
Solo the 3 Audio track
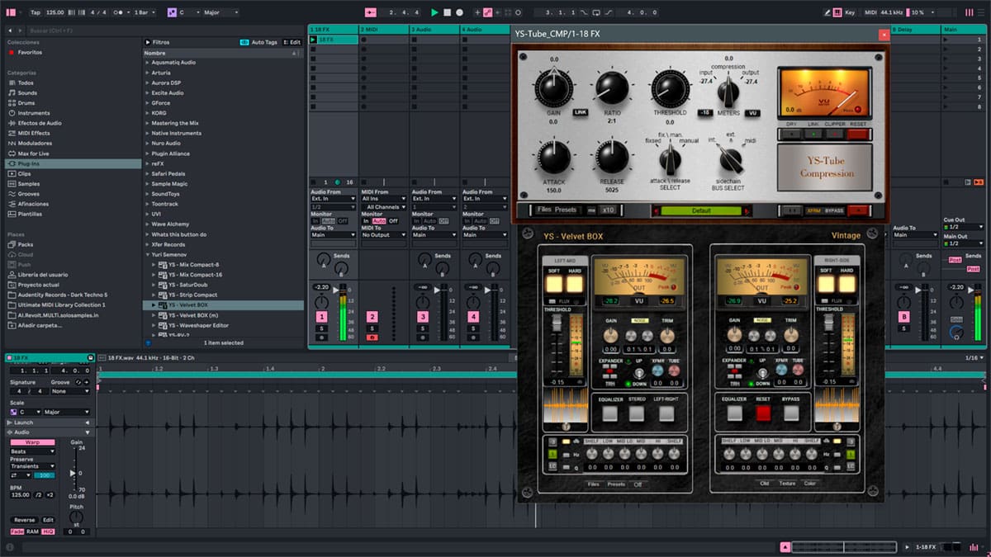point(423,328)
